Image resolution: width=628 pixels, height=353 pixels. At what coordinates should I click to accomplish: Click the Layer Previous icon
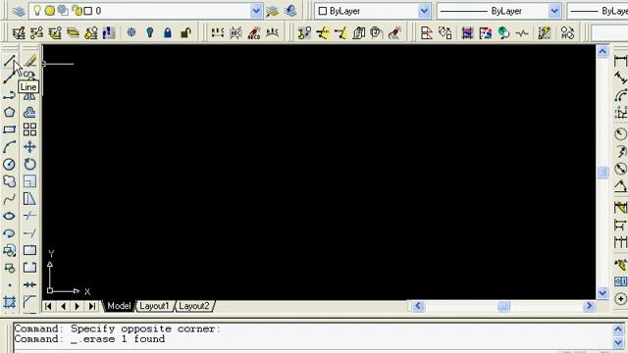coord(290,11)
